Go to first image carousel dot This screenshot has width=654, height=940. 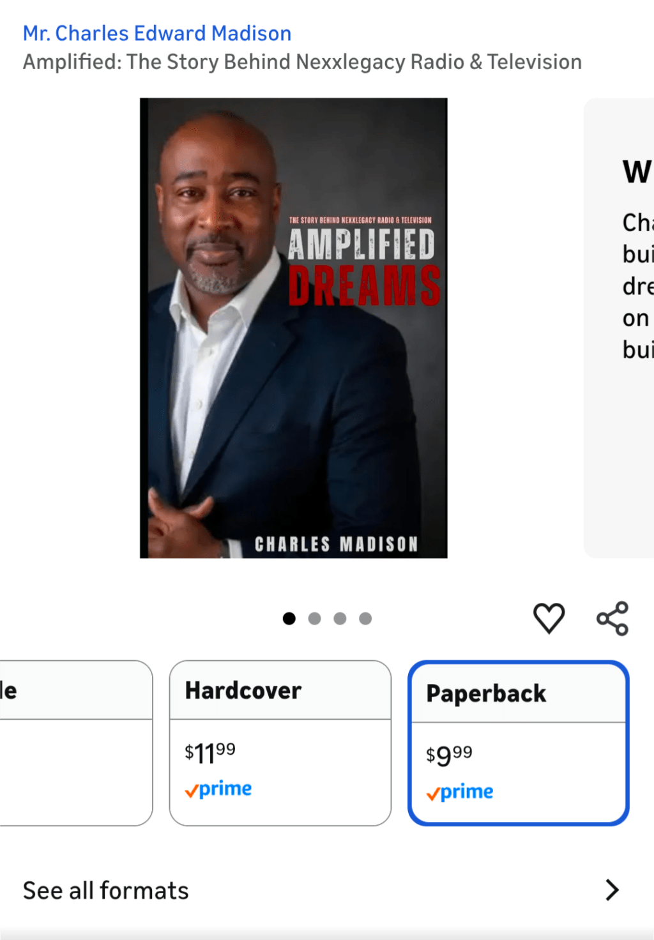coord(289,618)
